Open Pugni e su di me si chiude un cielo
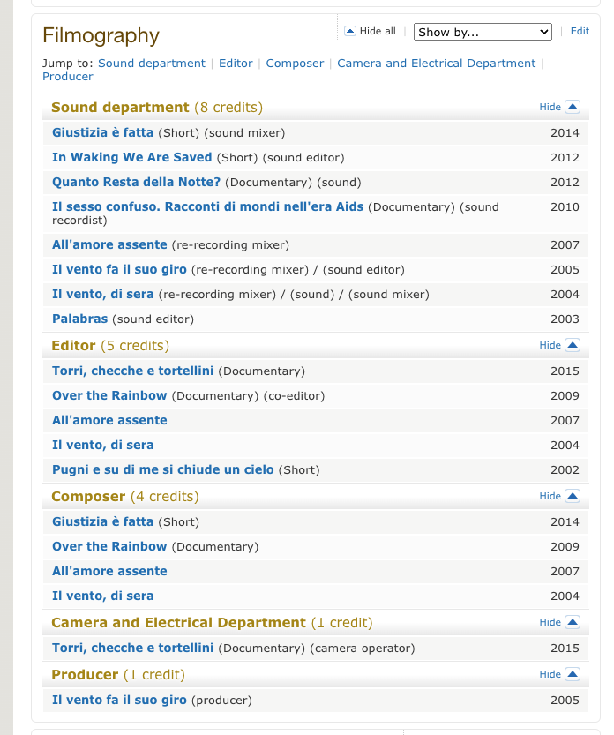Screen dimensions: 614x735 click(162, 469)
